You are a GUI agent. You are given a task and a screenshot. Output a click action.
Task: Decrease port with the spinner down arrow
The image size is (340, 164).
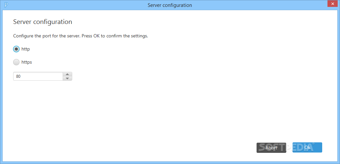[x=67, y=78]
